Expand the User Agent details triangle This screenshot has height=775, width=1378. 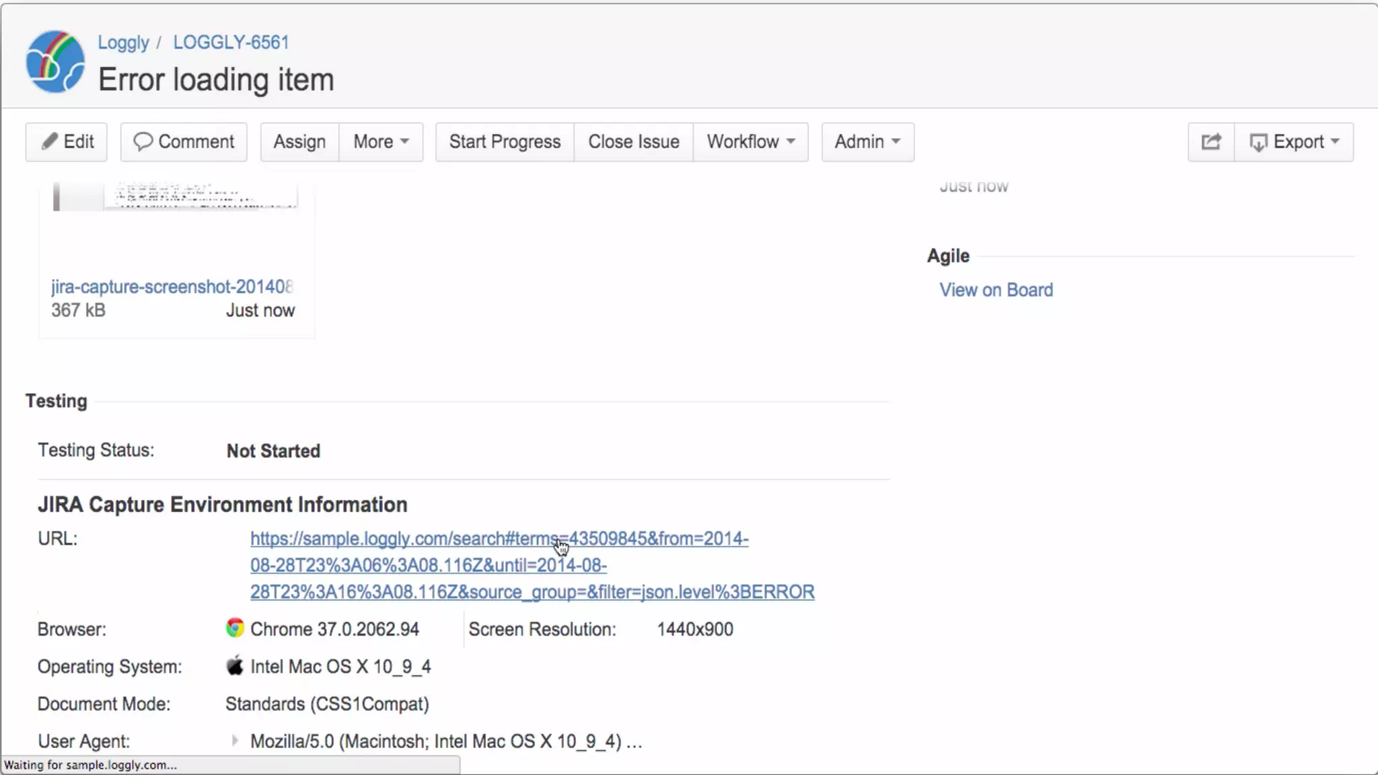coord(234,741)
